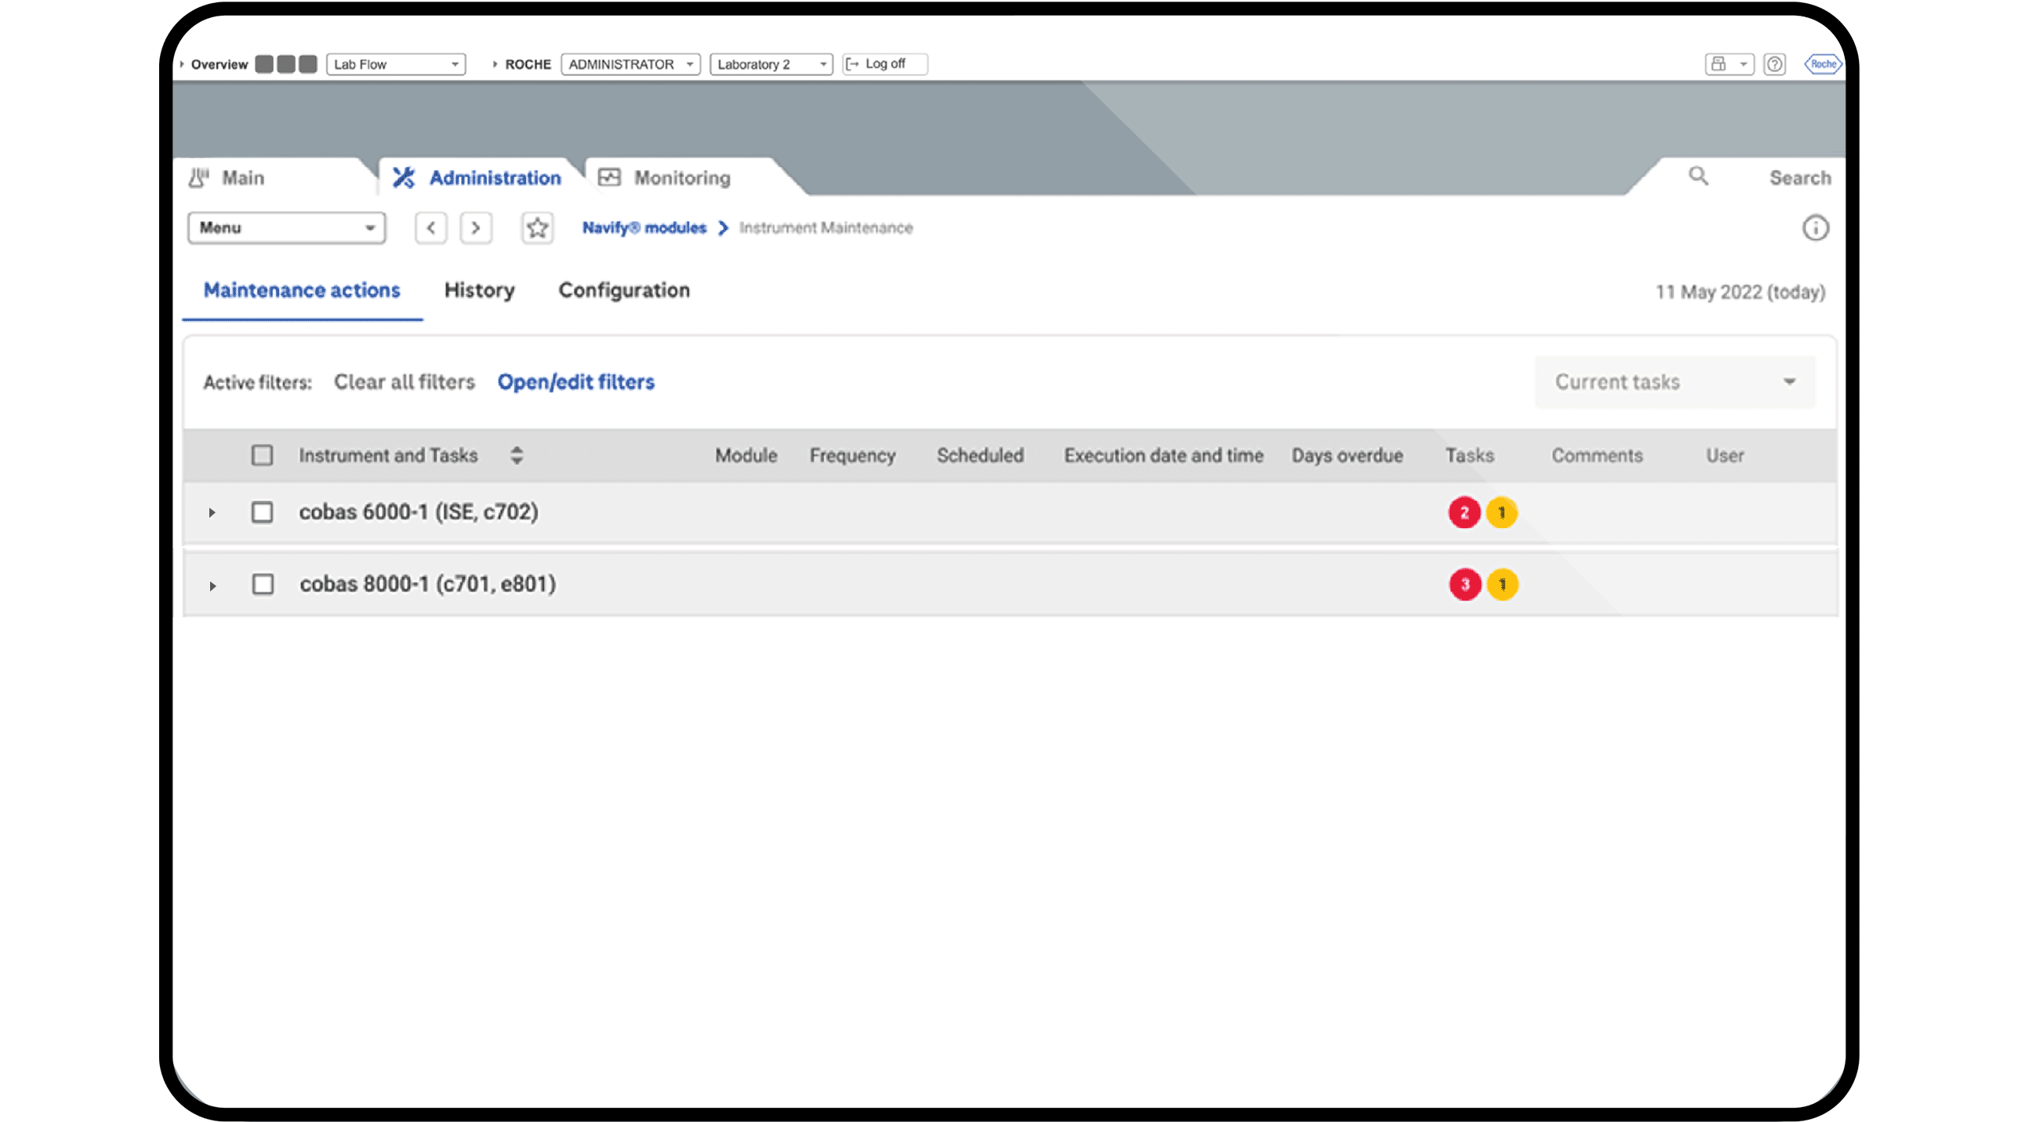
Task: Go forward with the right arrow button
Action: tap(476, 228)
